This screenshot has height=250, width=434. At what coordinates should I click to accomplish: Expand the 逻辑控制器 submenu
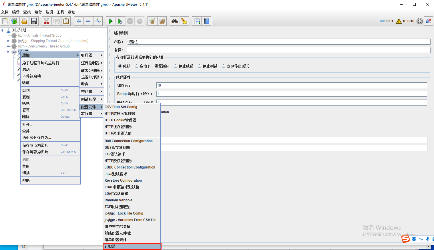point(91,63)
